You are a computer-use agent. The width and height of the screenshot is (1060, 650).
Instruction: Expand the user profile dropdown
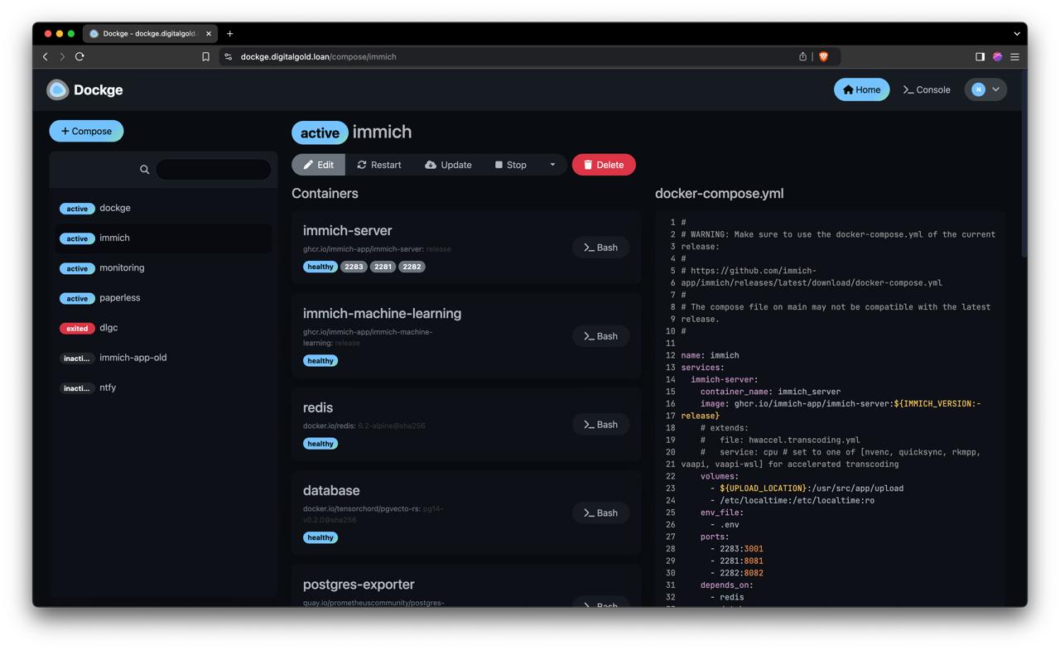(985, 89)
